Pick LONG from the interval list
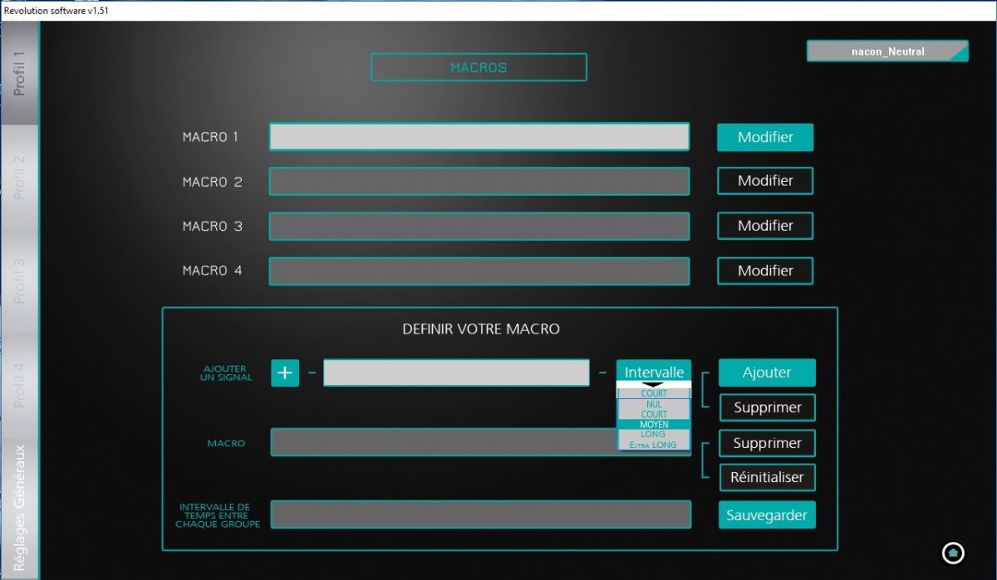997x580 pixels. click(x=654, y=435)
